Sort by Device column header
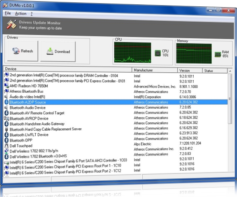This screenshot has height=197, width=237. click(x=67, y=69)
